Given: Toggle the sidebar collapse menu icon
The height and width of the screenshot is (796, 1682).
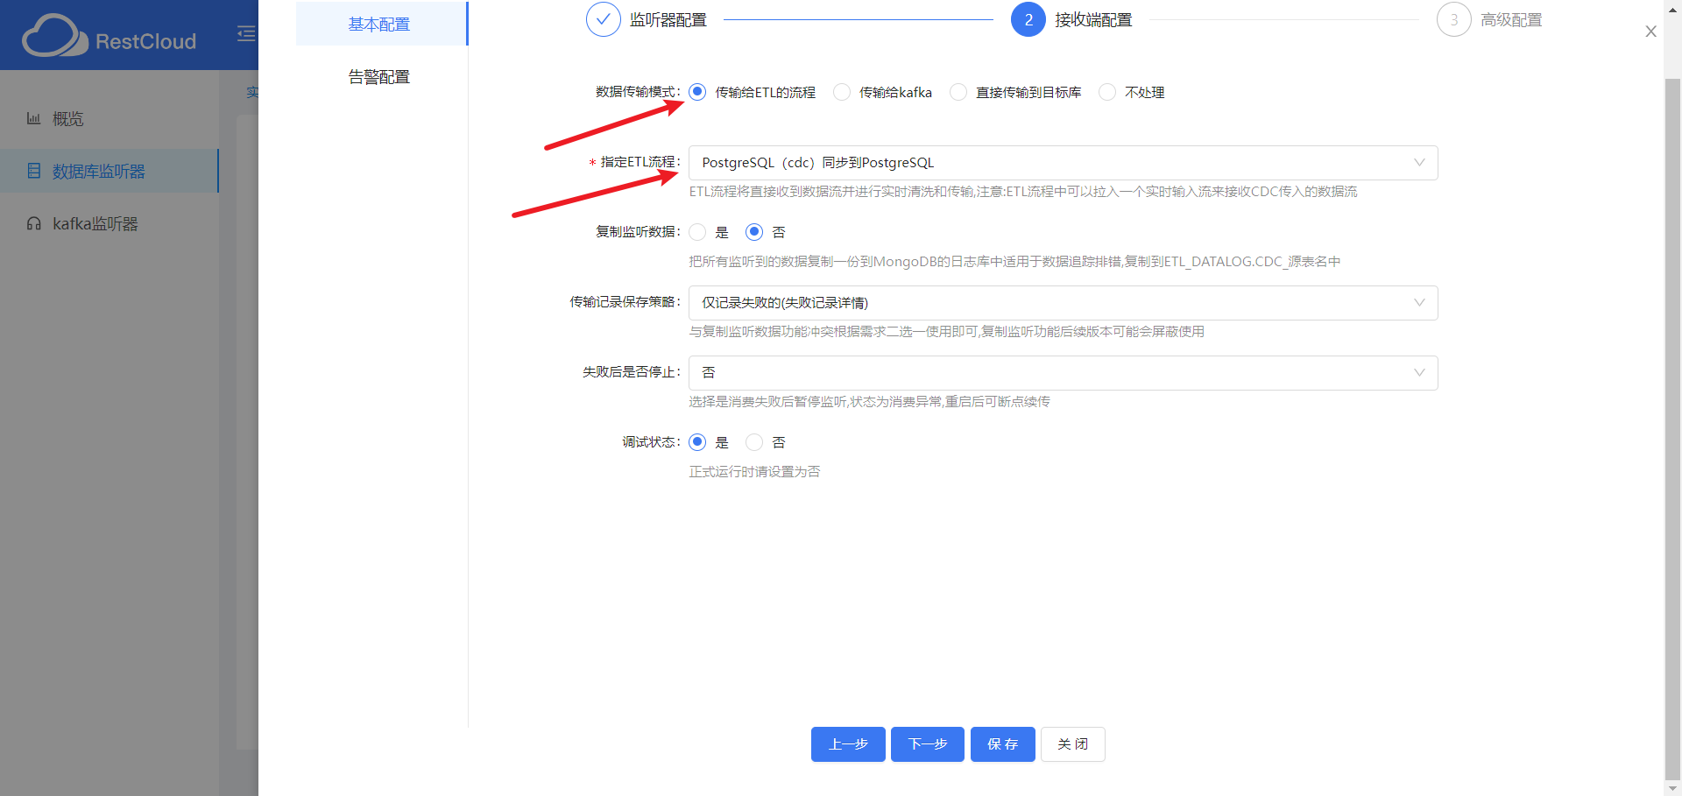Looking at the screenshot, I should pyautogui.click(x=246, y=33).
